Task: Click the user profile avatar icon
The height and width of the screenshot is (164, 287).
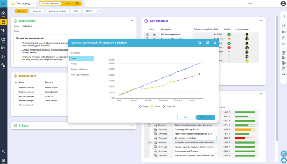Action: pos(283,4)
